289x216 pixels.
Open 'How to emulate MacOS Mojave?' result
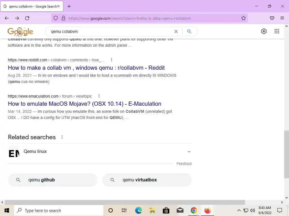[85, 104]
